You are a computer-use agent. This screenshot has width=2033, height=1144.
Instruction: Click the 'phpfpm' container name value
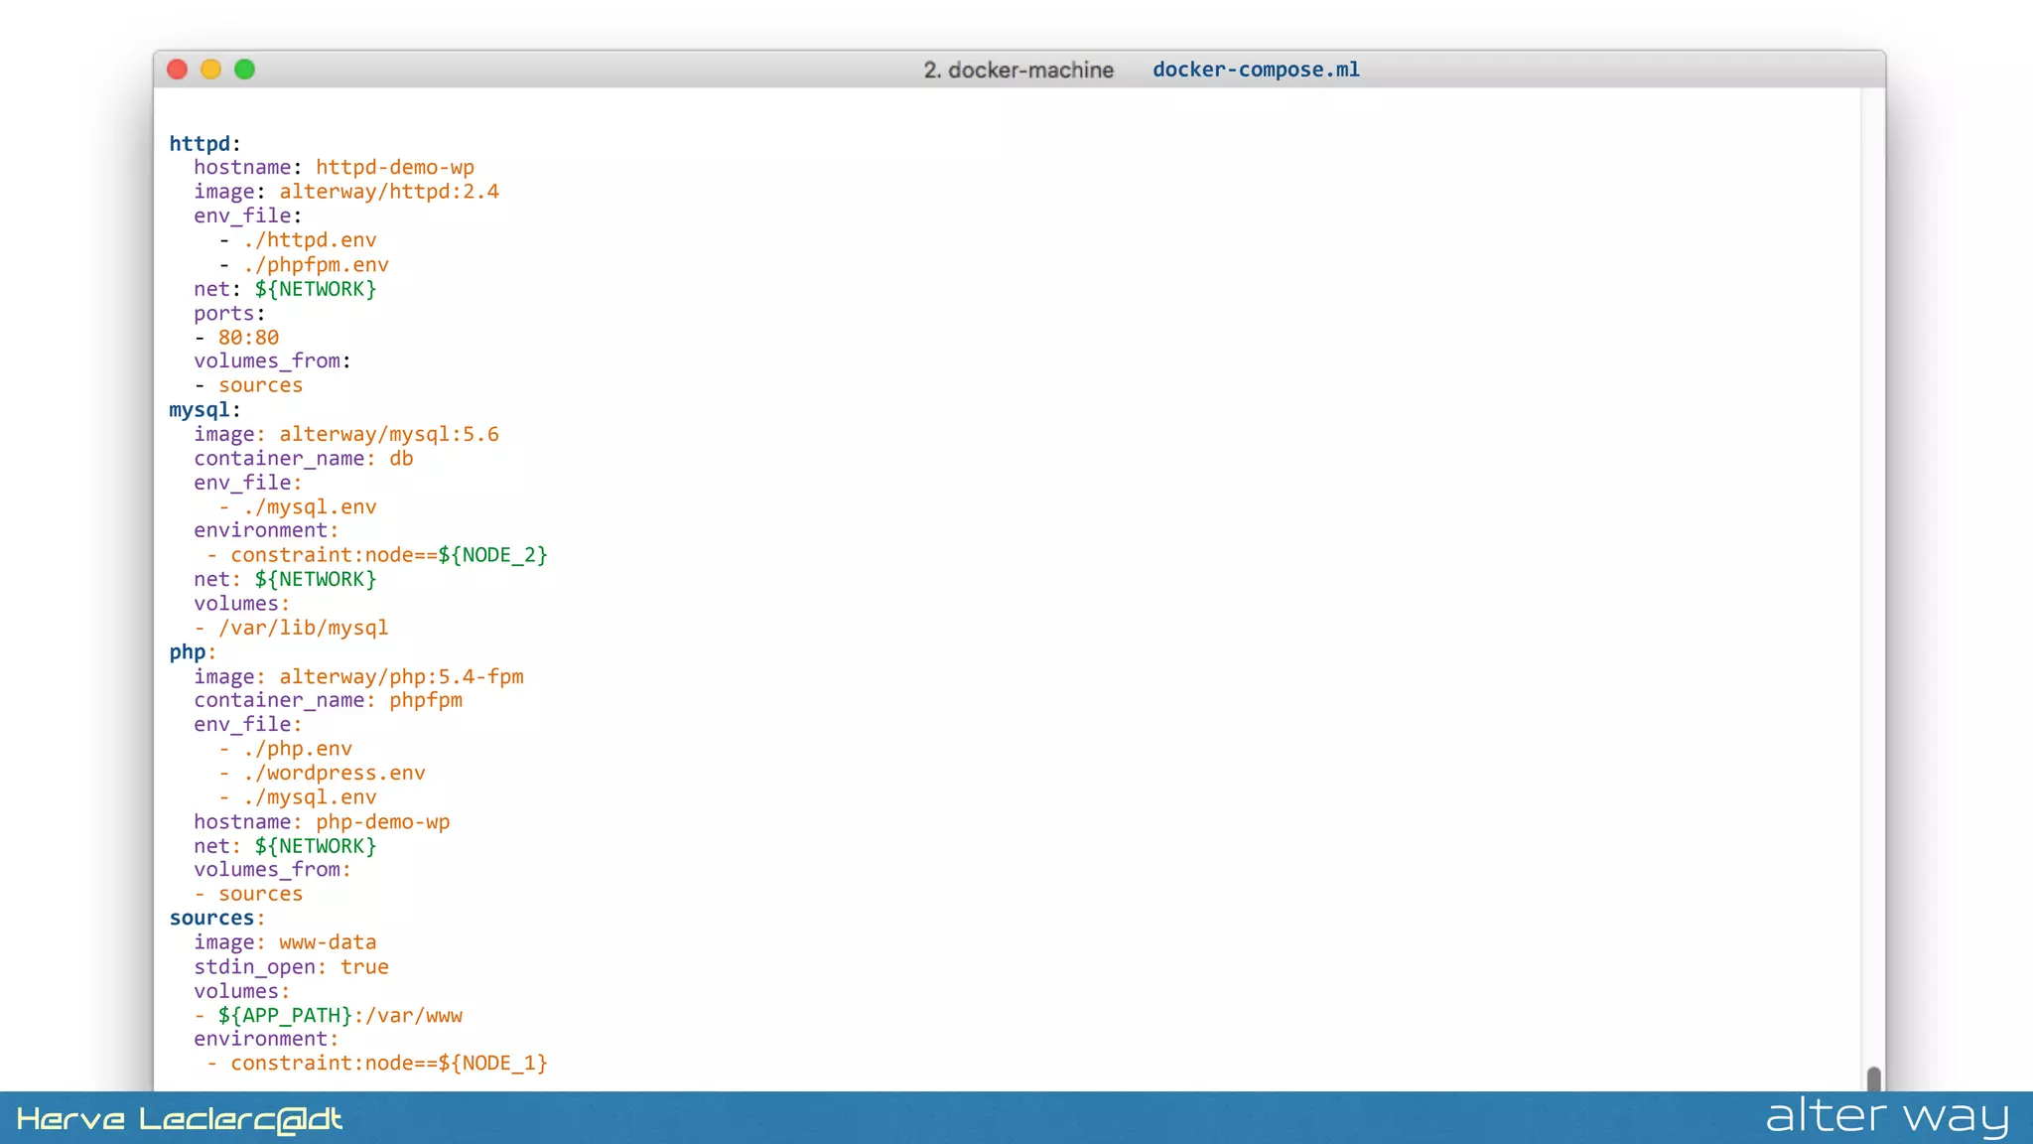pos(426,700)
